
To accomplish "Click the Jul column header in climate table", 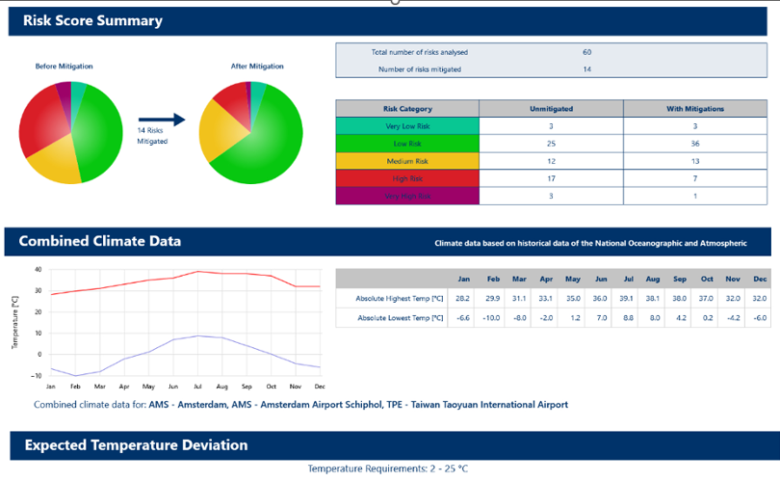I will [628, 279].
